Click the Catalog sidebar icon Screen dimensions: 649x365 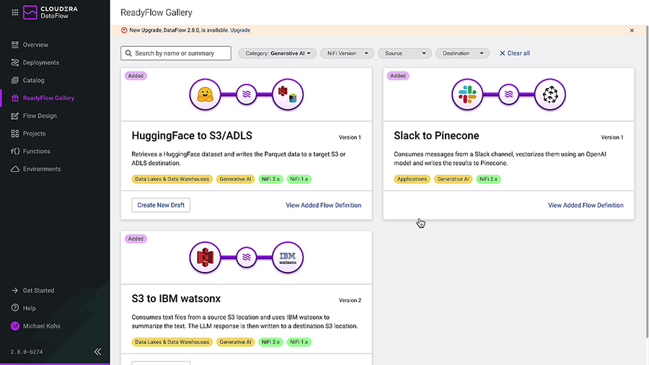(x=15, y=80)
